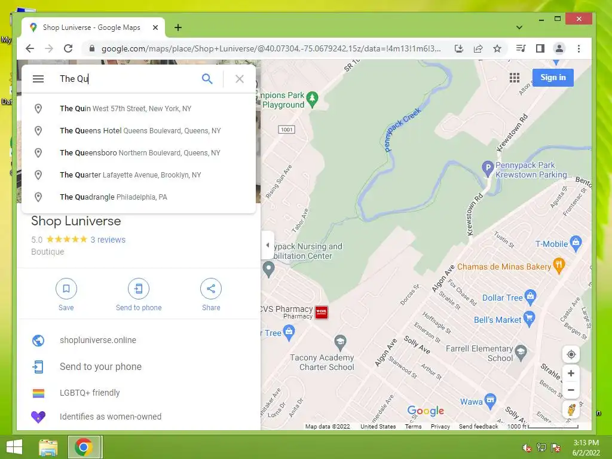Click muted volume tray icon
Viewport: 612px width, 459px height.
tap(527, 448)
